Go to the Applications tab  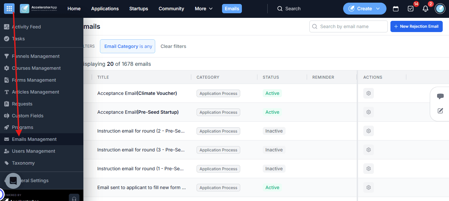coord(105,9)
